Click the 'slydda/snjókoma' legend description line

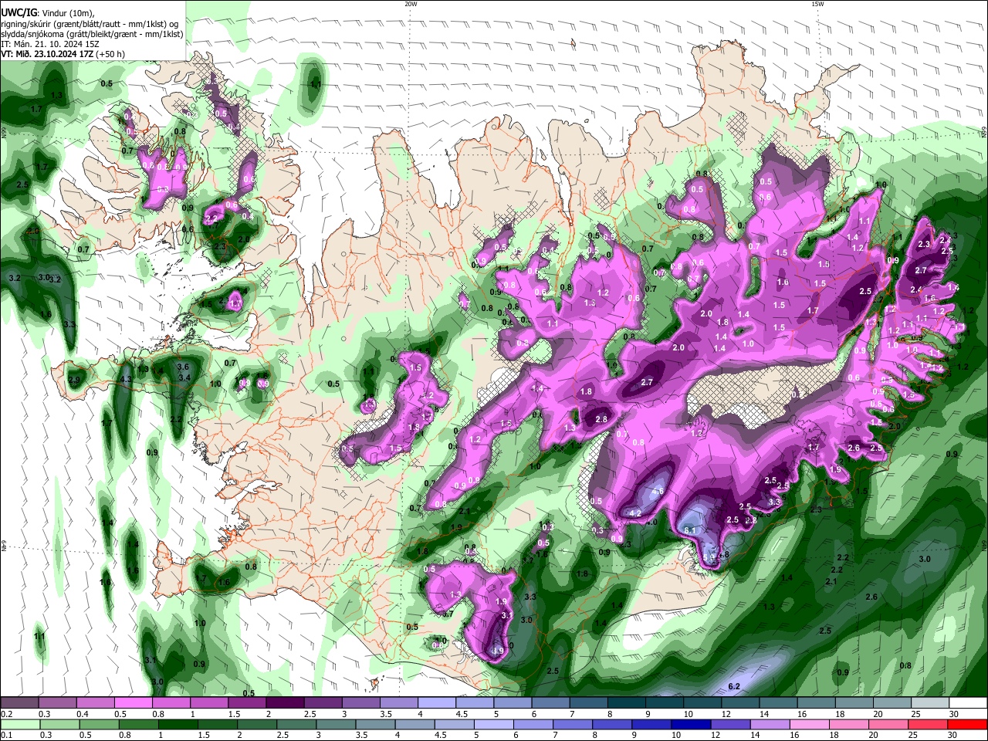coord(92,34)
